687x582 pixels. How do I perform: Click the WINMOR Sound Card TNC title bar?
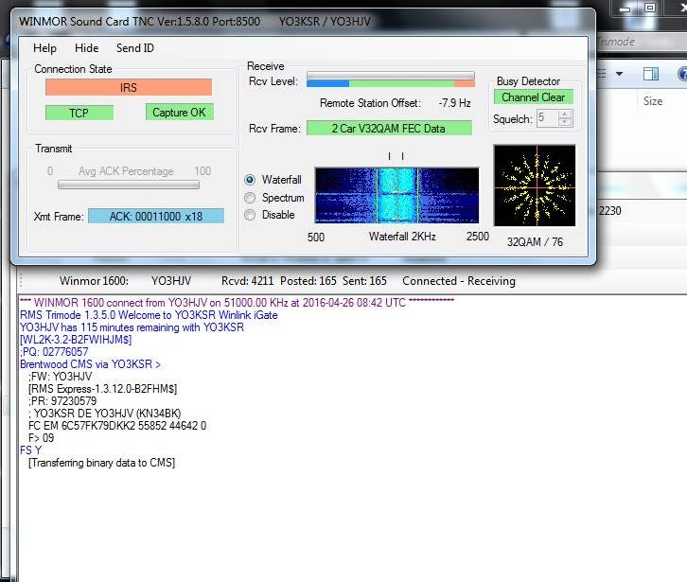[x=302, y=22]
